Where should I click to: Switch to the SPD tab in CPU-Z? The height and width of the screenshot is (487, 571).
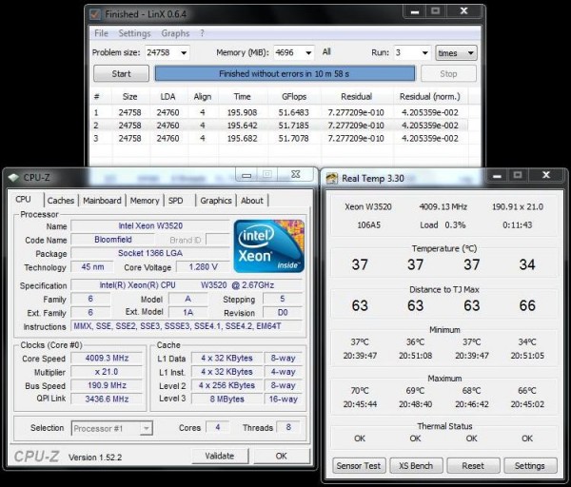coord(175,201)
